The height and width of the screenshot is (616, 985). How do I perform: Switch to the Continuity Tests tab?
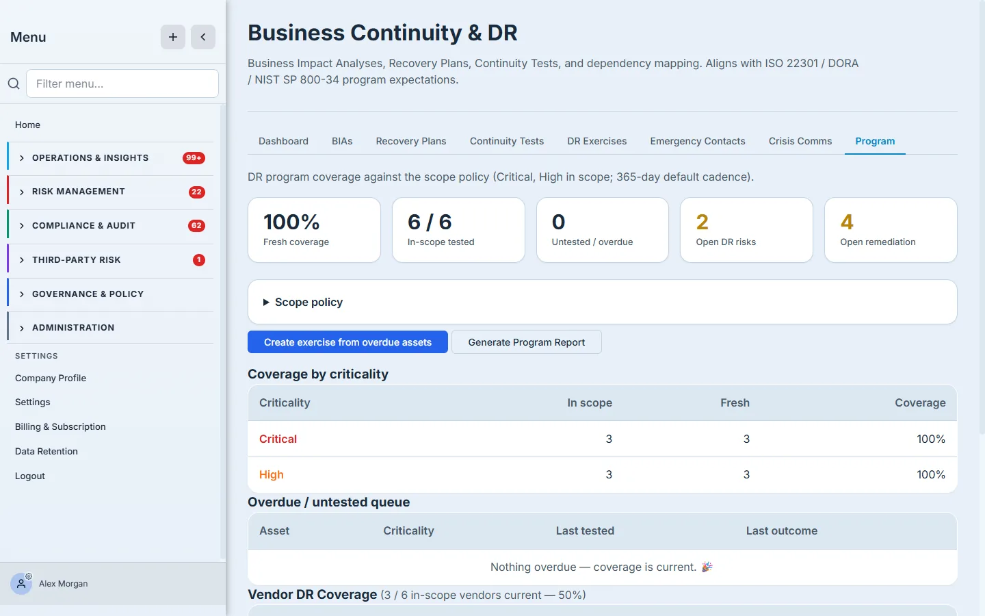point(507,141)
